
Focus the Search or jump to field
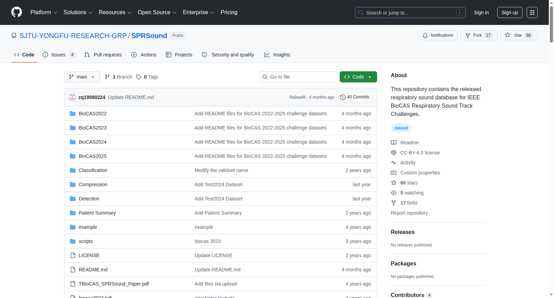(x=410, y=12)
